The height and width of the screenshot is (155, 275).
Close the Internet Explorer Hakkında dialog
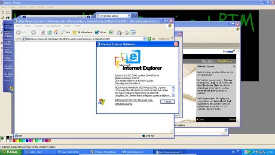pos(176,44)
